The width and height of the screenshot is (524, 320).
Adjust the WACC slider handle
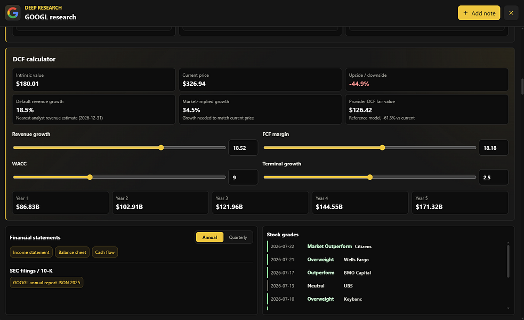point(90,177)
